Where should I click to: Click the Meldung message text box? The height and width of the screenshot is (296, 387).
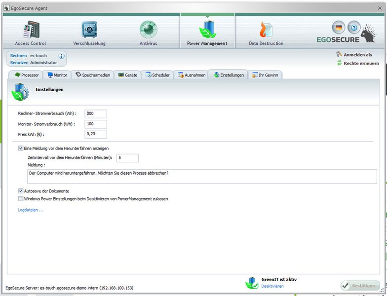(x=202, y=177)
